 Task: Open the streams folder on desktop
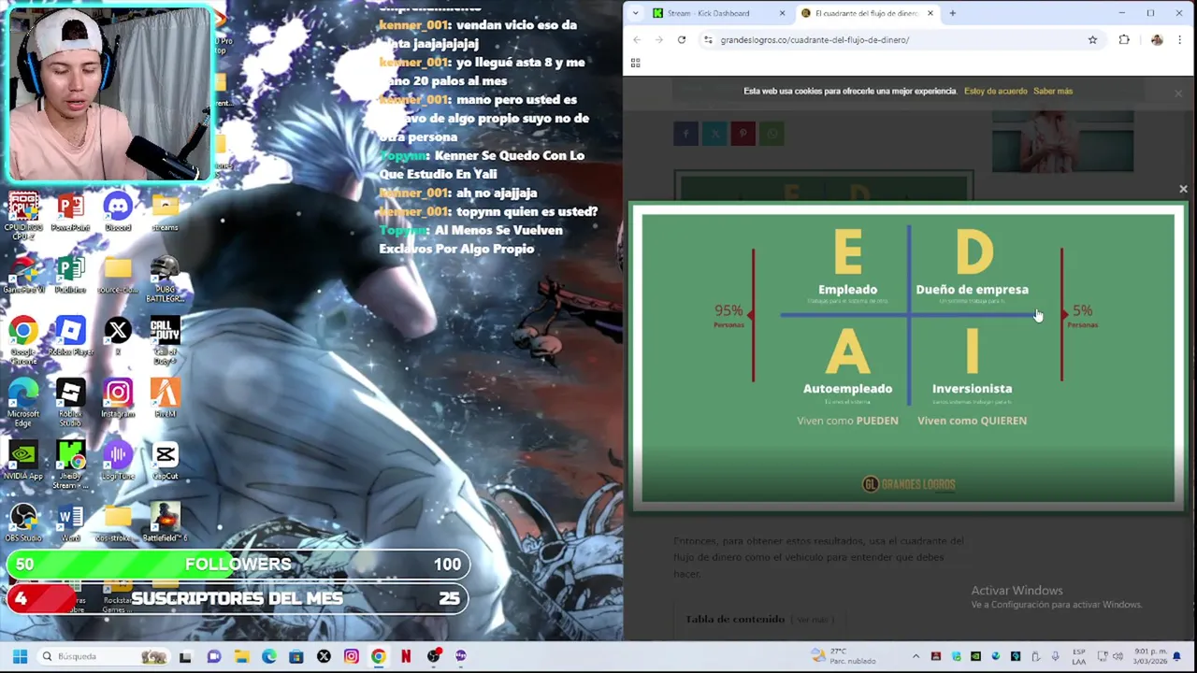click(x=165, y=211)
